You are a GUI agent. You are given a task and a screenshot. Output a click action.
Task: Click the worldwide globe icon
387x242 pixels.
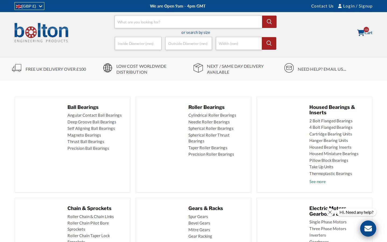[x=107, y=68]
